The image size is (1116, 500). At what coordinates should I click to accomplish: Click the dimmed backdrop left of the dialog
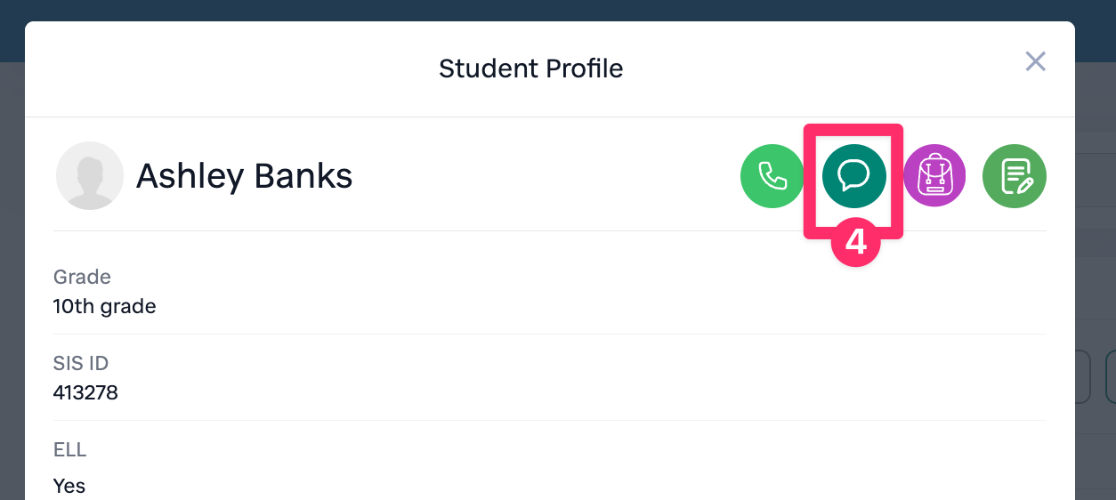12,267
